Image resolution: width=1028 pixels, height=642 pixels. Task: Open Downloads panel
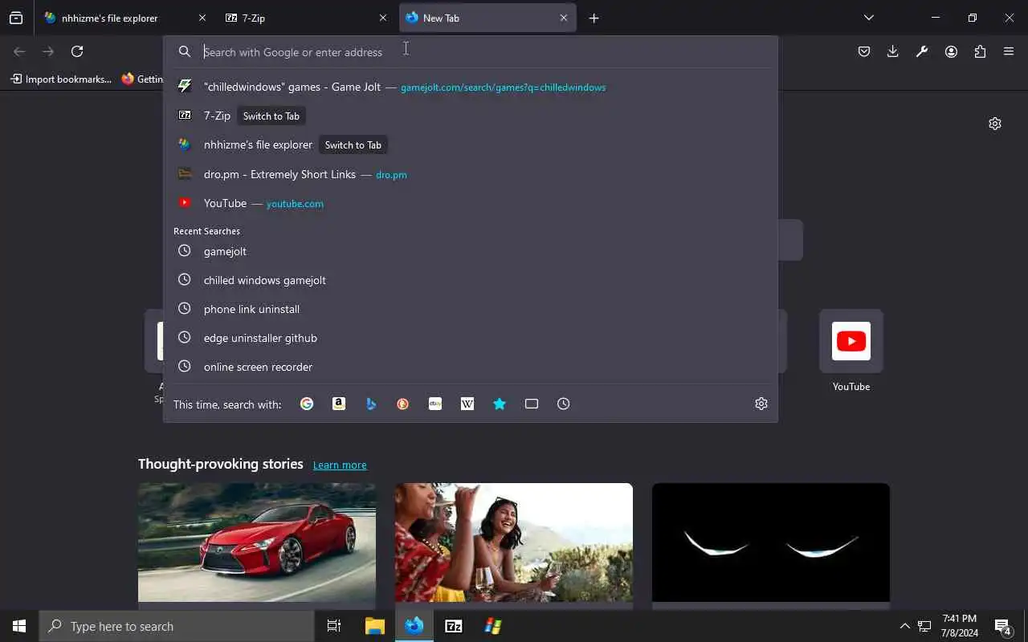tap(893, 51)
